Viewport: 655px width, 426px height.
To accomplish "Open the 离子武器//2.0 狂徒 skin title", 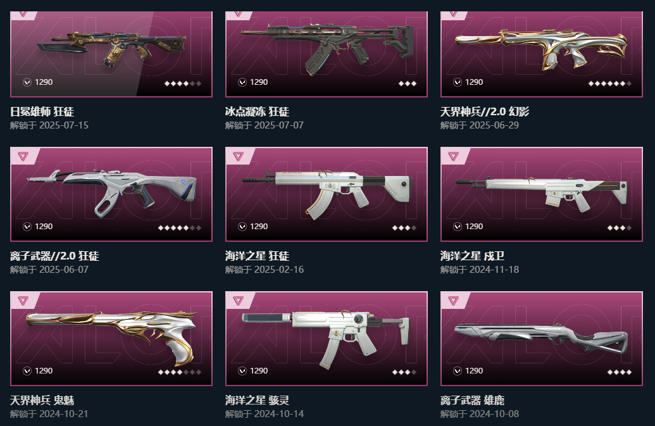I will (54, 256).
